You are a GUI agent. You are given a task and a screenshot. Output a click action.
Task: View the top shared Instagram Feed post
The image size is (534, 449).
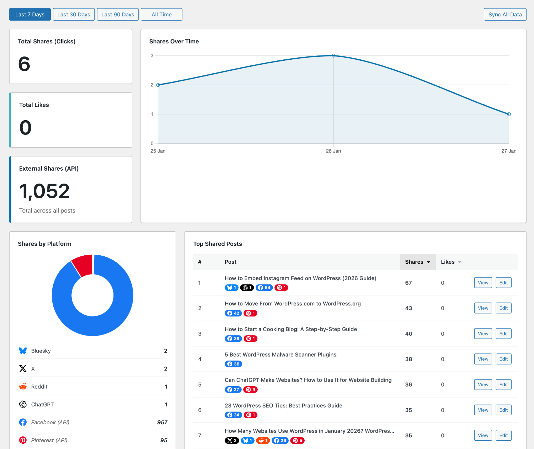coord(483,282)
